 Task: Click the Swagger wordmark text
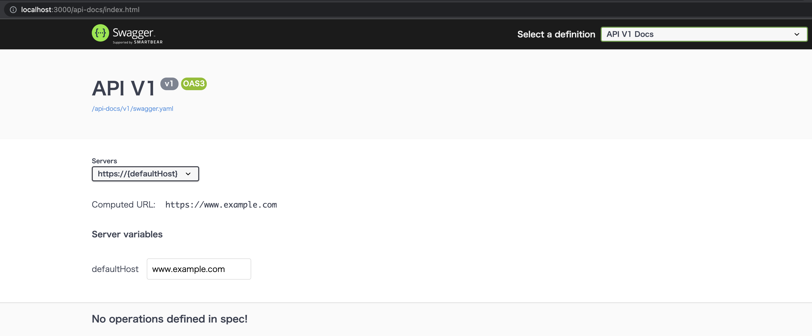133,32
